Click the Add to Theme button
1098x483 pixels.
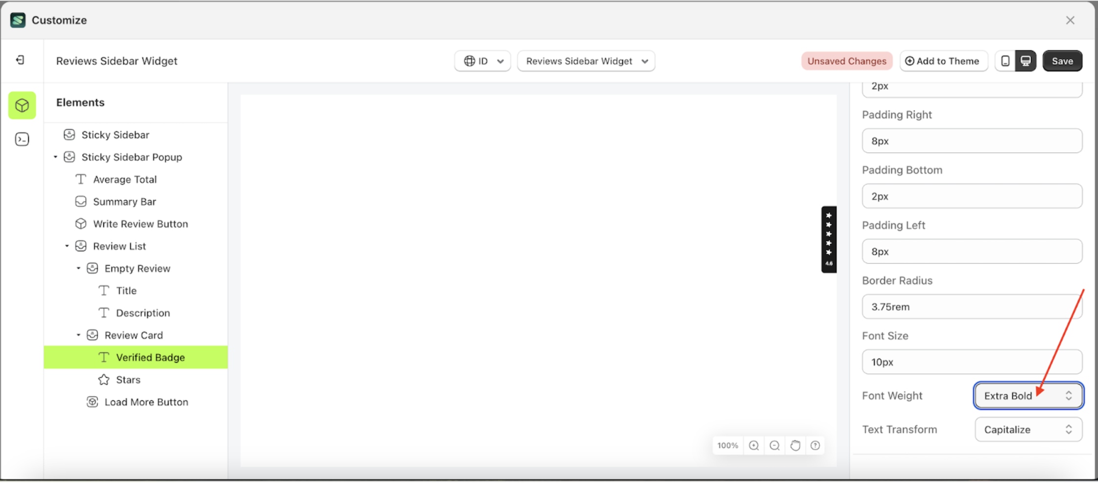943,61
